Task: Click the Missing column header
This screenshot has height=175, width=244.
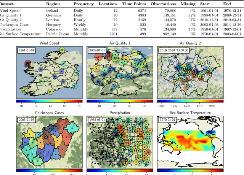Action: 188,4
